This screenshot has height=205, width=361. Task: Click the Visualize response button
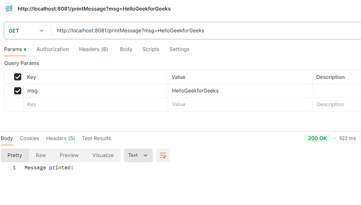coord(103,155)
